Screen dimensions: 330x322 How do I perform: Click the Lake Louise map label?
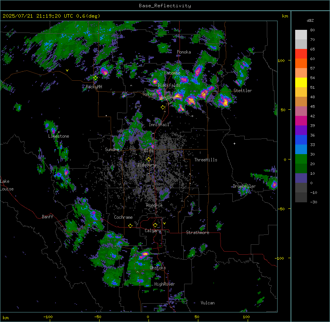[7, 185]
